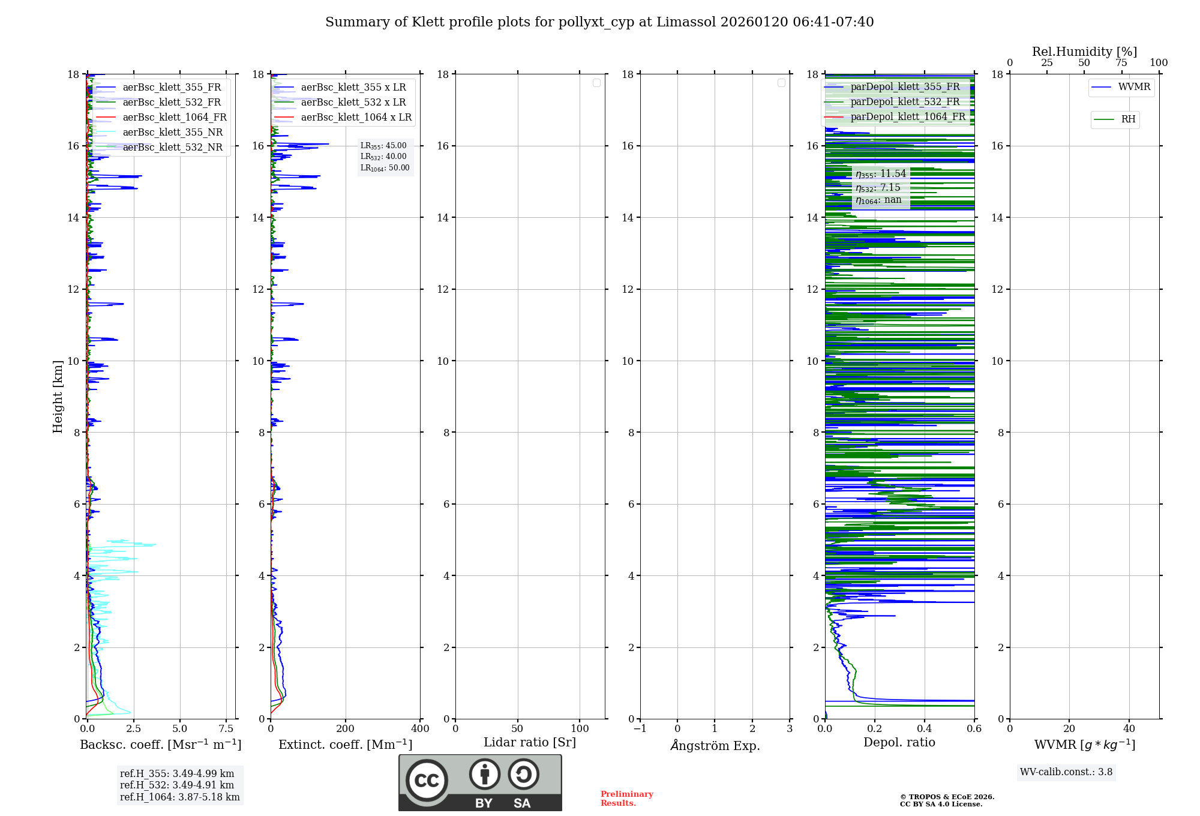This screenshot has height=816, width=1200.
Task: Click the attribution person icon in license badge
Action: pyautogui.click(x=485, y=774)
